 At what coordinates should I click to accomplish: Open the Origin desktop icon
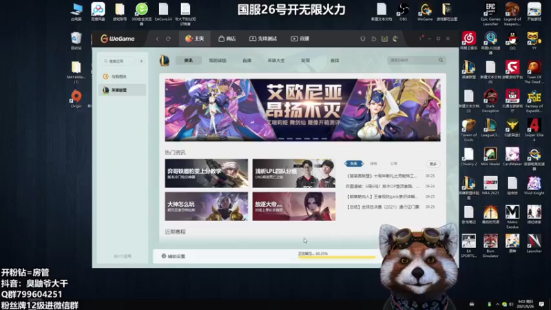(76, 99)
